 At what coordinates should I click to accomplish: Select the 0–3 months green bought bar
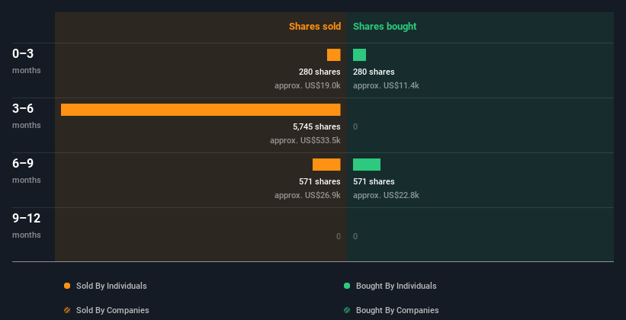(359, 55)
